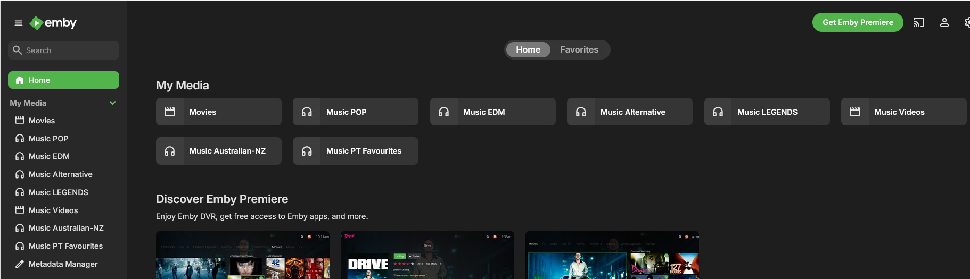Select Home in the sidebar

coord(63,80)
